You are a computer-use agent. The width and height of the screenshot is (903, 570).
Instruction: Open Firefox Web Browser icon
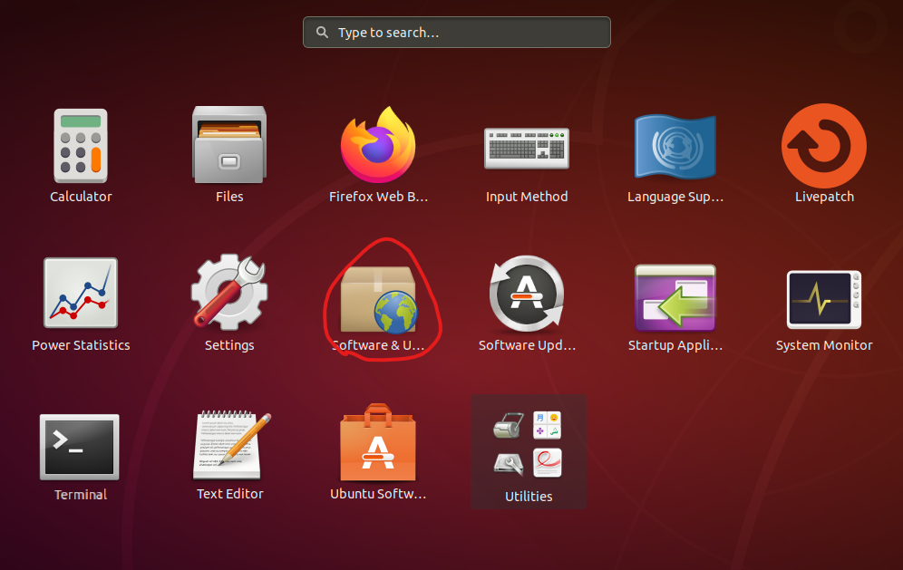pyautogui.click(x=378, y=144)
